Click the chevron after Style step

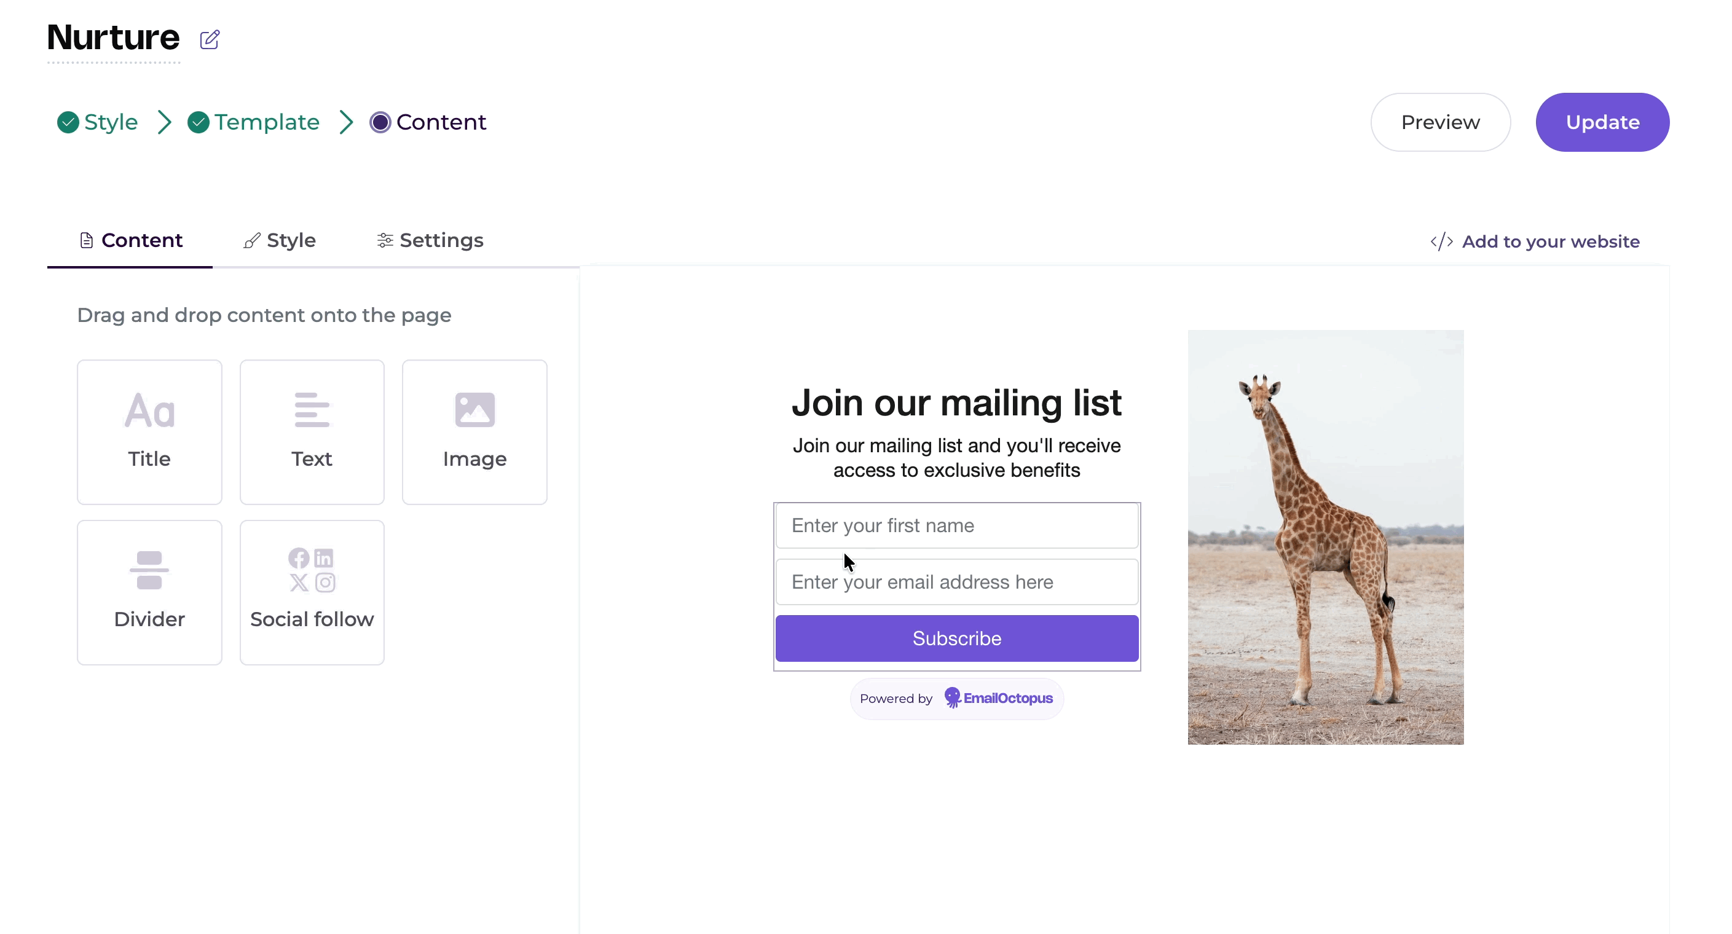(164, 122)
